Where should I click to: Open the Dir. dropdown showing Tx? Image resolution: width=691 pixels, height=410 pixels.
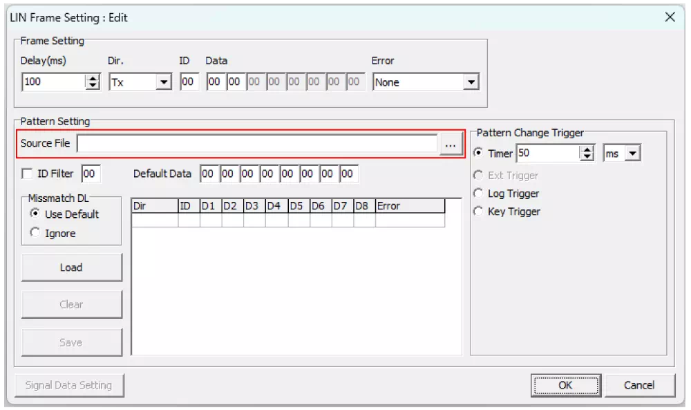point(164,82)
